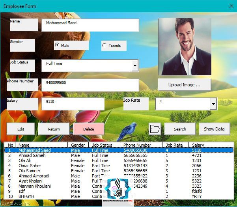The height and width of the screenshot is (207, 237).
Task: Click the employee photo thumbnail
Action: point(185,47)
